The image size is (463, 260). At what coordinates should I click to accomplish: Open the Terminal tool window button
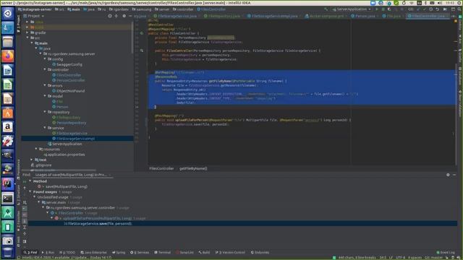(163, 253)
